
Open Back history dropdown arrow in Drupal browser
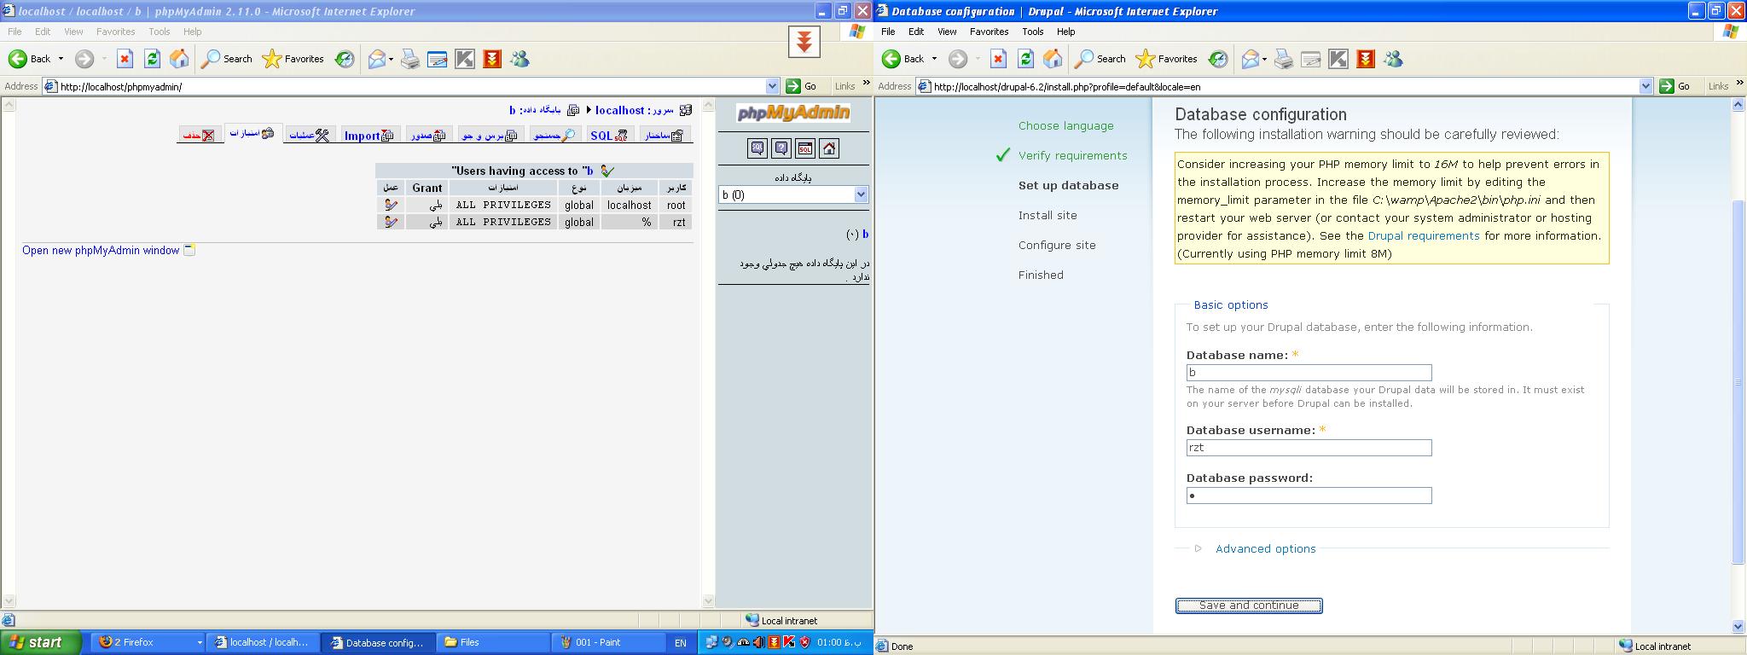[x=934, y=59]
